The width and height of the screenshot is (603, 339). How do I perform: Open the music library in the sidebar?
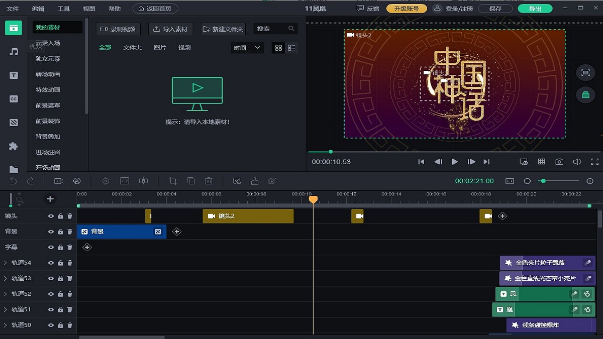14,52
